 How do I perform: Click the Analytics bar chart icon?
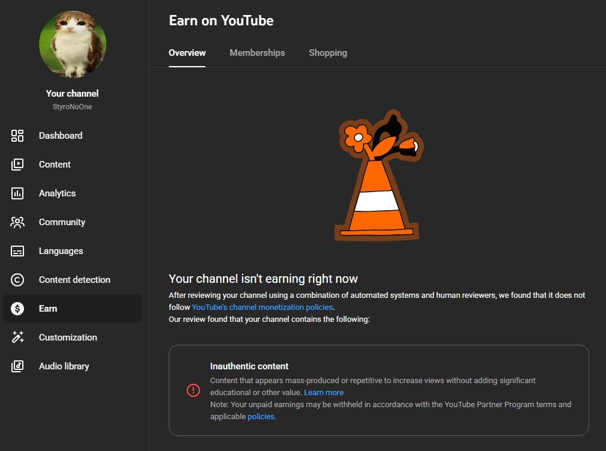pos(17,193)
